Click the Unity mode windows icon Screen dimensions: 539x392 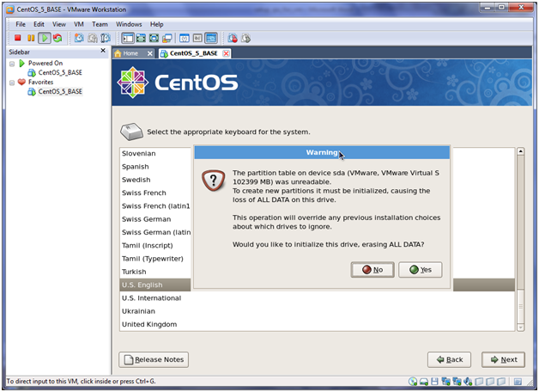(x=167, y=38)
